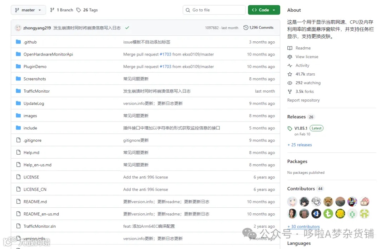Click the README_en-us.md file icon

18,213
